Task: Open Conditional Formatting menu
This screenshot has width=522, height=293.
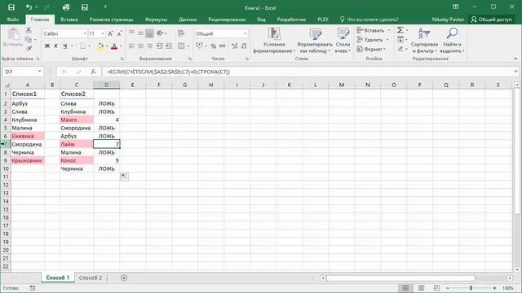Action: (x=274, y=41)
